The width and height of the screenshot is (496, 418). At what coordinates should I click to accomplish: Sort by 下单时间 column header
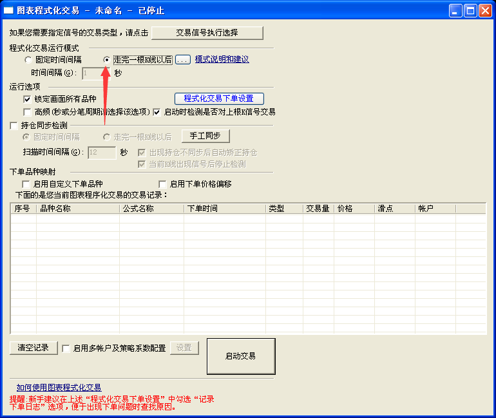click(225, 209)
